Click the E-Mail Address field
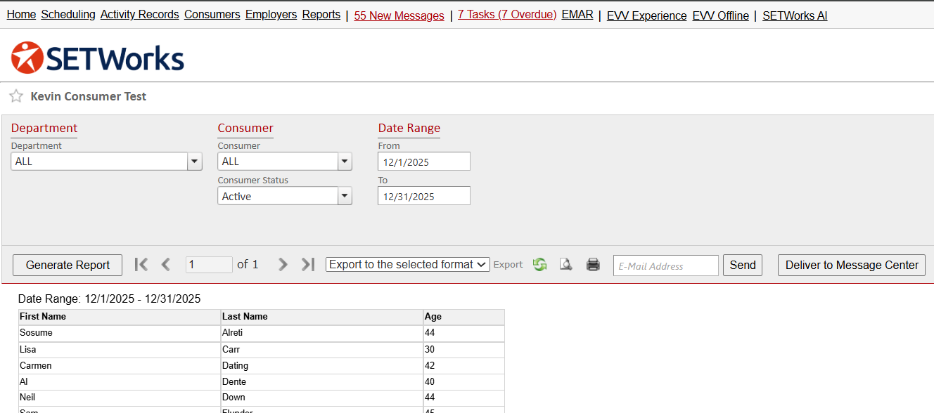The width and height of the screenshot is (934, 413). click(665, 265)
